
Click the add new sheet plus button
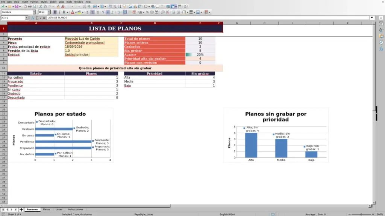[21, 210]
